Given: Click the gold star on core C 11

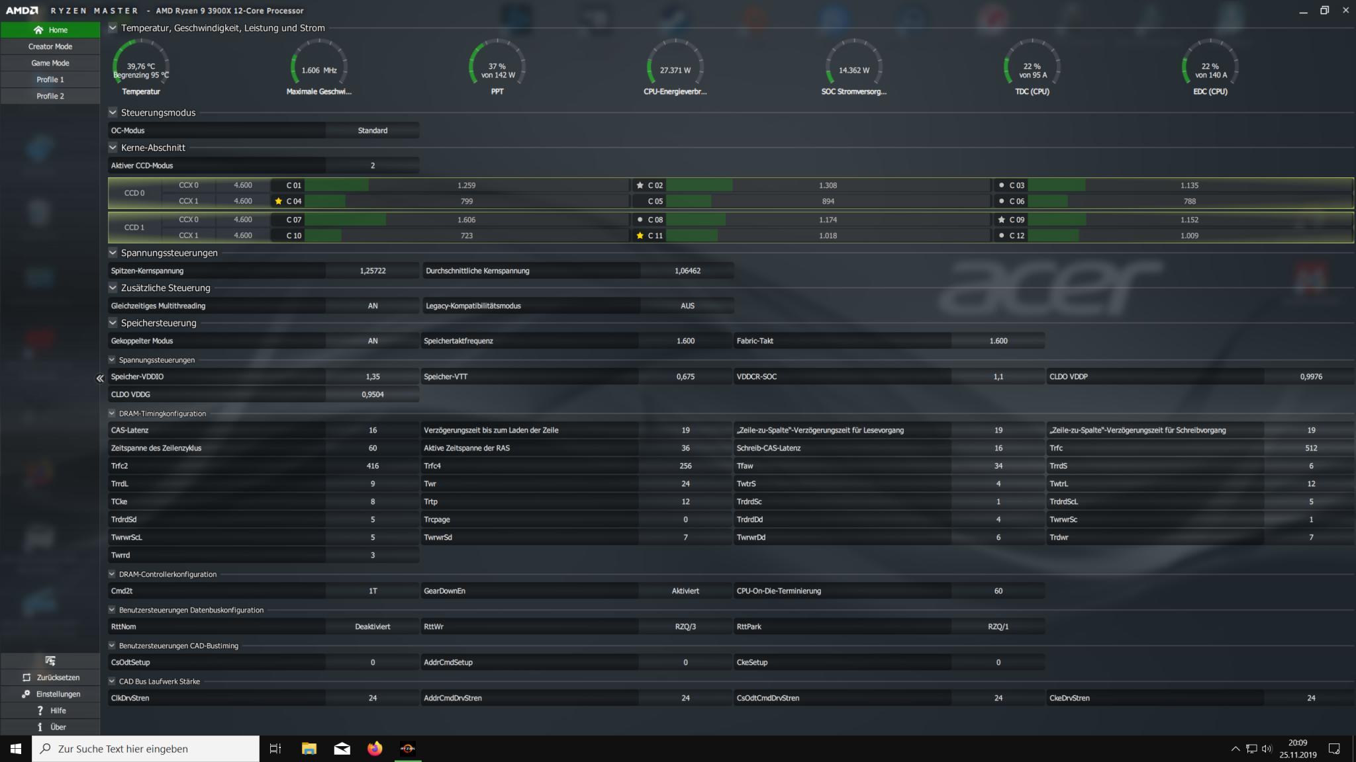Looking at the screenshot, I should click(x=640, y=235).
